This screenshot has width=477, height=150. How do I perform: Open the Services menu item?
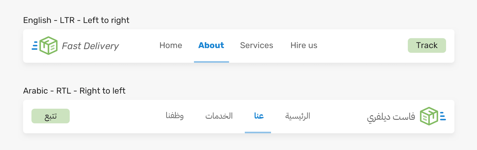[x=256, y=45]
